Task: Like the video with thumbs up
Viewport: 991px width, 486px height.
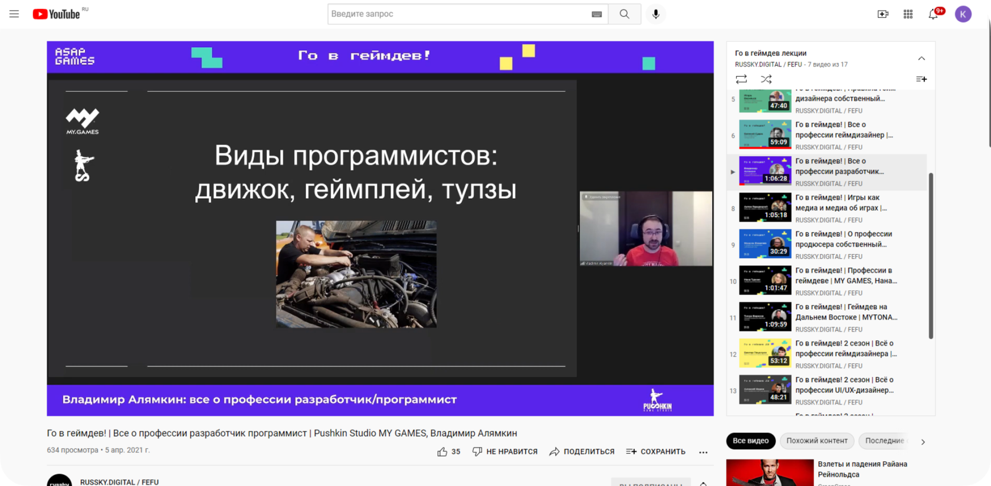Action: coord(448,452)
